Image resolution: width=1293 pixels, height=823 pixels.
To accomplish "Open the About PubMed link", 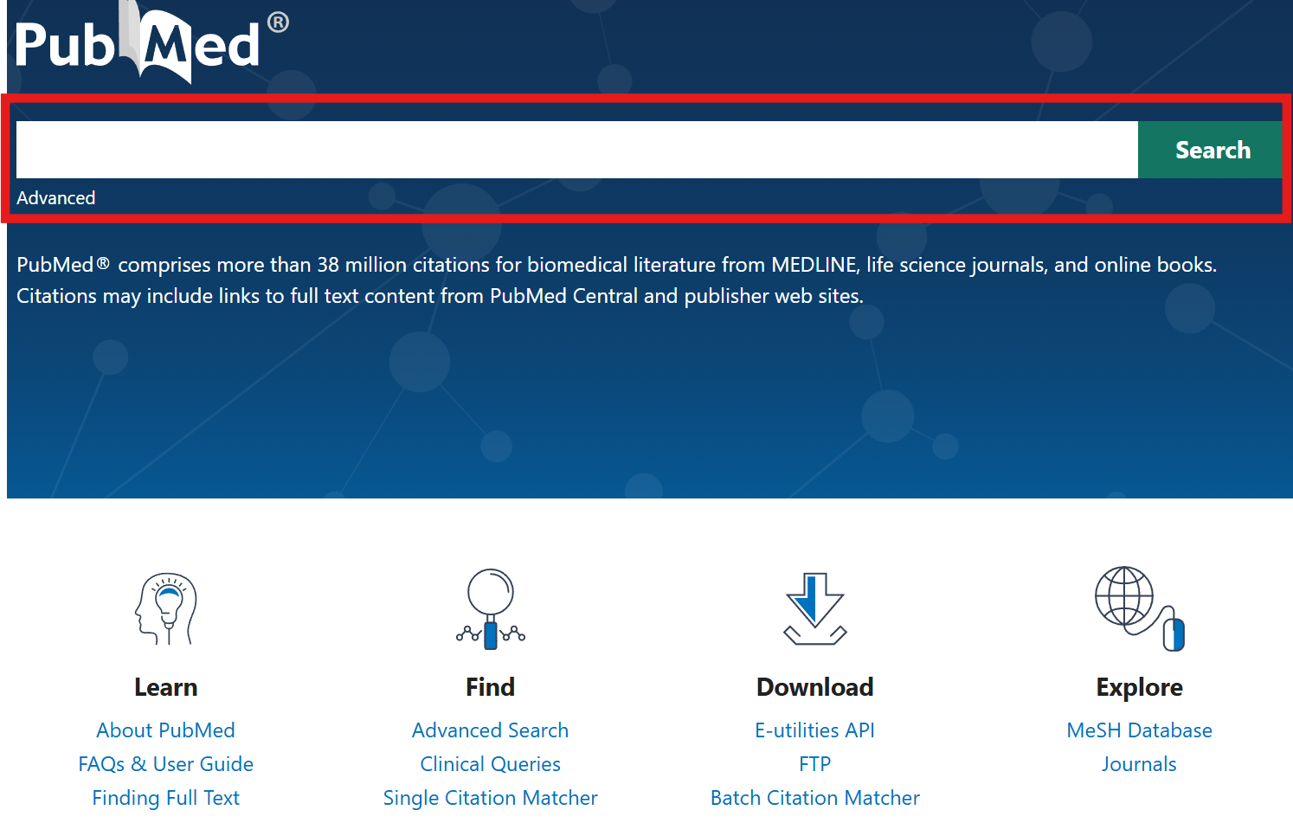I will coord(166,730).
